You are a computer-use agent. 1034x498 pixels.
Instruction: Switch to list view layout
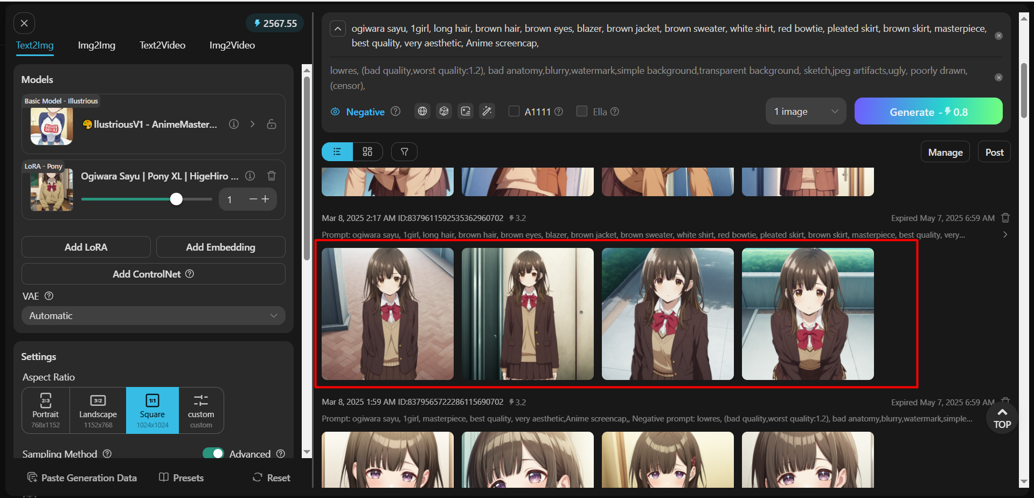[x=337, y=151]
